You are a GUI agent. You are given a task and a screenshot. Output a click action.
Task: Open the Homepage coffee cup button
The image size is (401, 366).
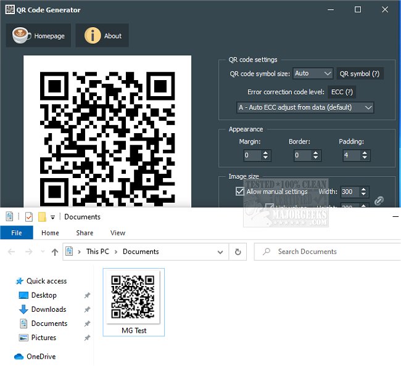pyautogui.click(x=38, y=36)
